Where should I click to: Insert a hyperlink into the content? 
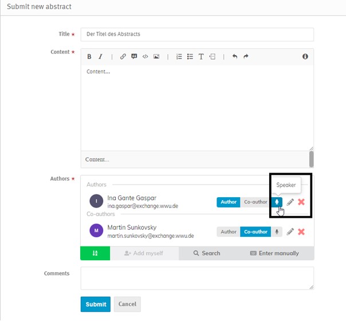click(x=123, y=57)
